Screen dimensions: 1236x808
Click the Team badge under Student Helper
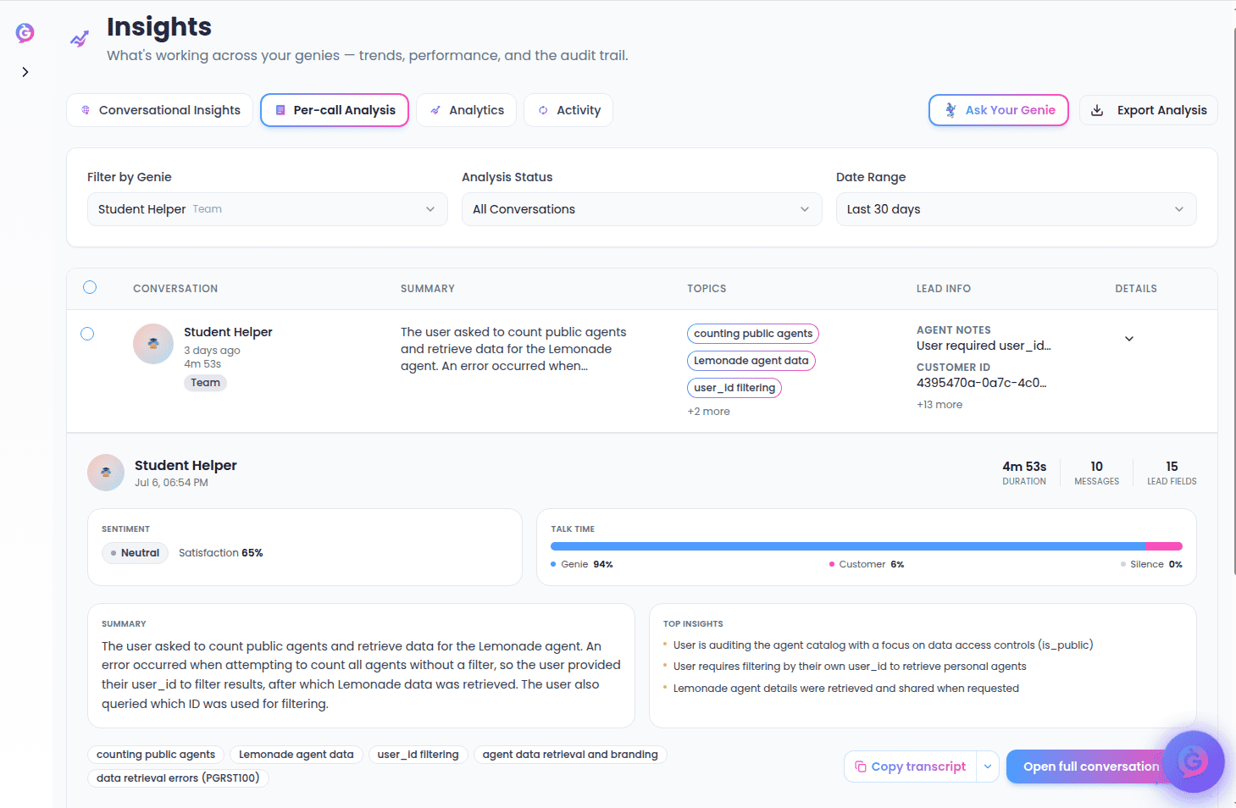point(205,383)
